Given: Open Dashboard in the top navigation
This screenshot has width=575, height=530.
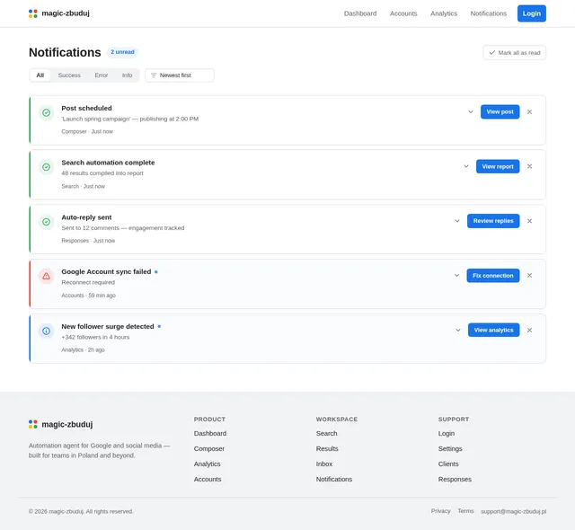Looking at the screenshot, I should click(360, 13).
